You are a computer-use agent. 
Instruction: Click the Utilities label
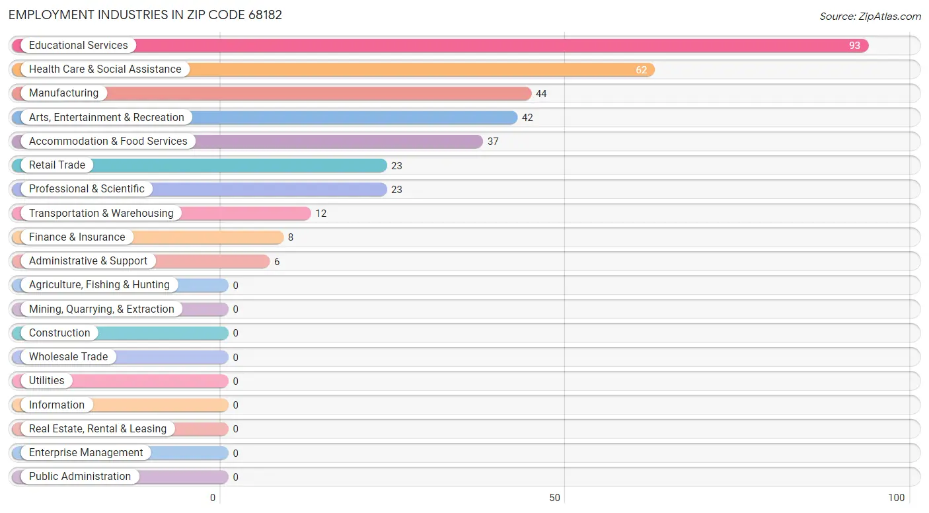(46, 381)
